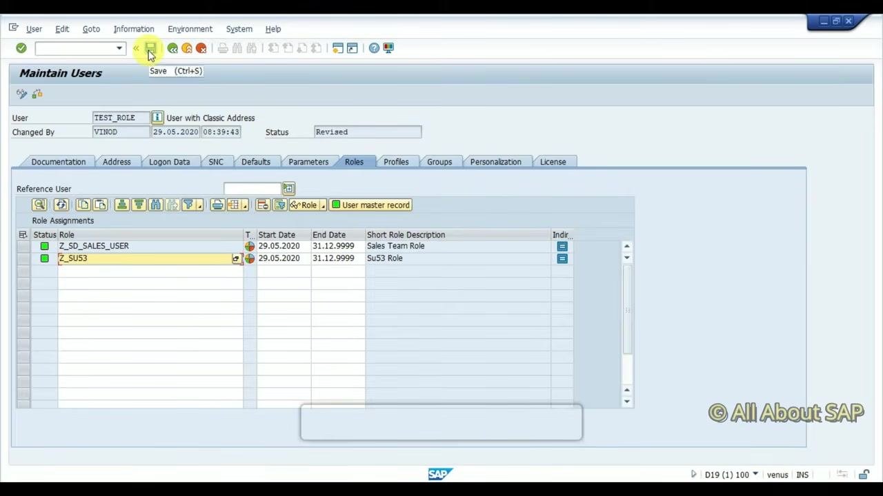Open the command field dropdown arrow

119,48
